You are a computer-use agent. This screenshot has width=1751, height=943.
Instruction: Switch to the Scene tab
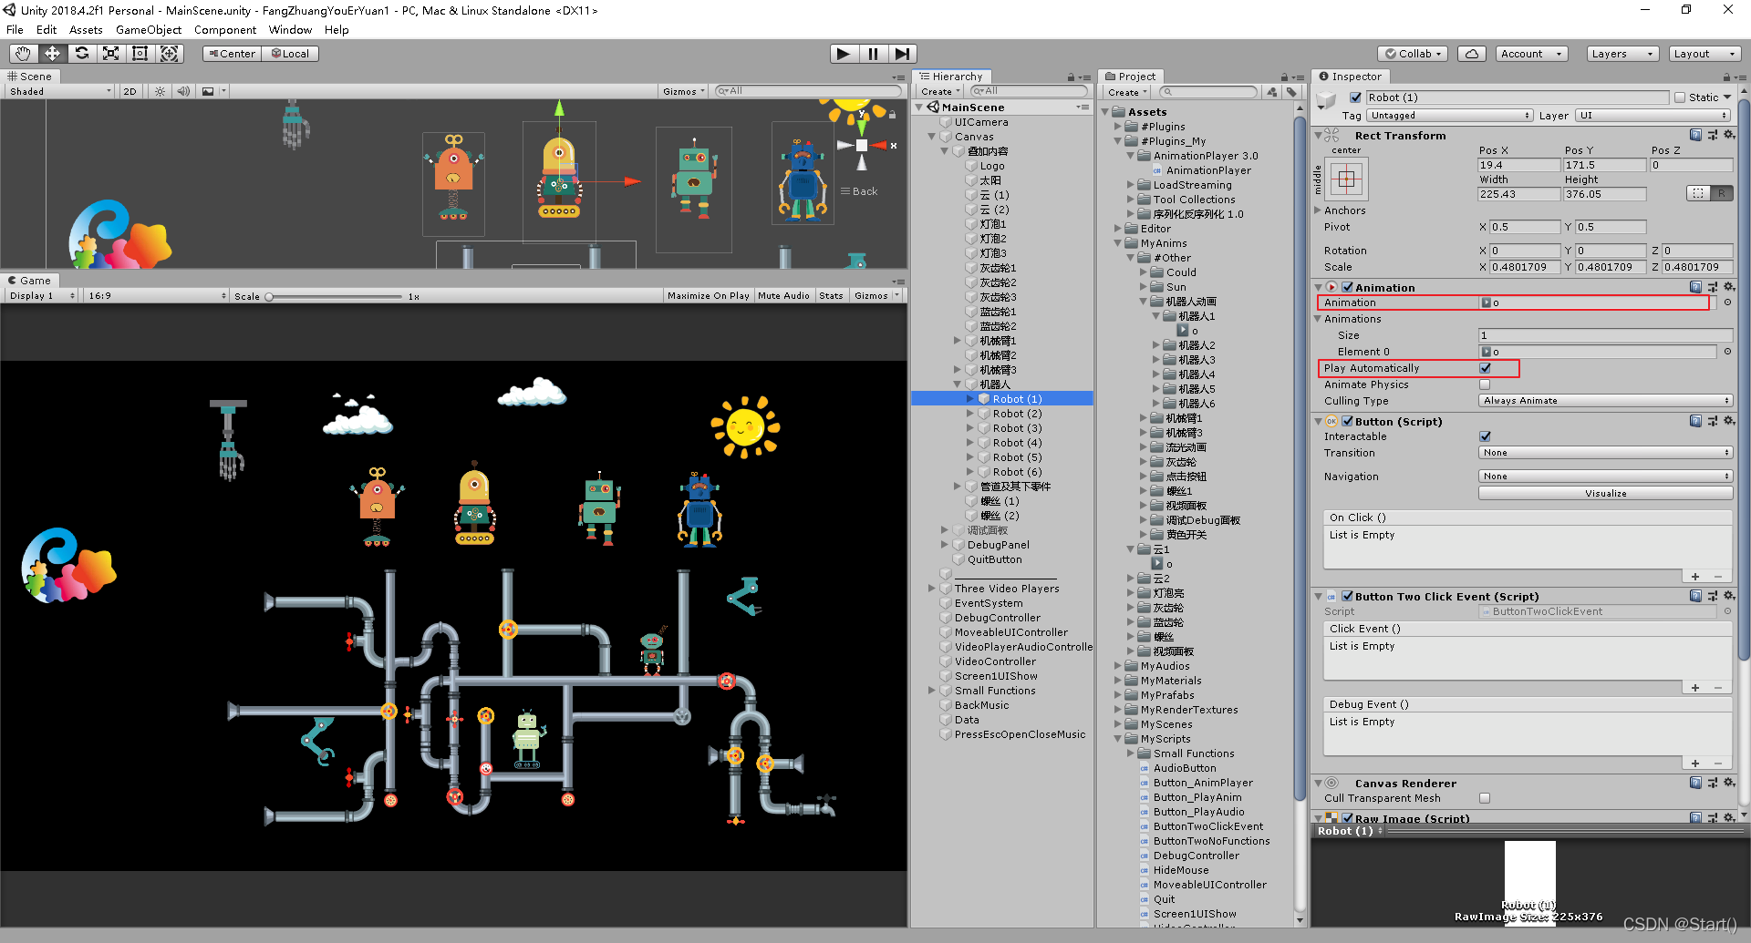(x=30, y=77)
